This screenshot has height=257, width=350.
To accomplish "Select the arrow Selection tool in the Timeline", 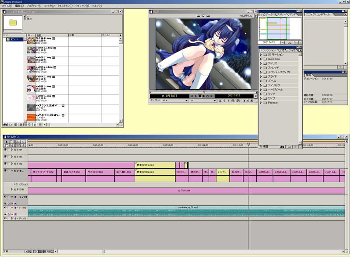I will coord(7,142).
